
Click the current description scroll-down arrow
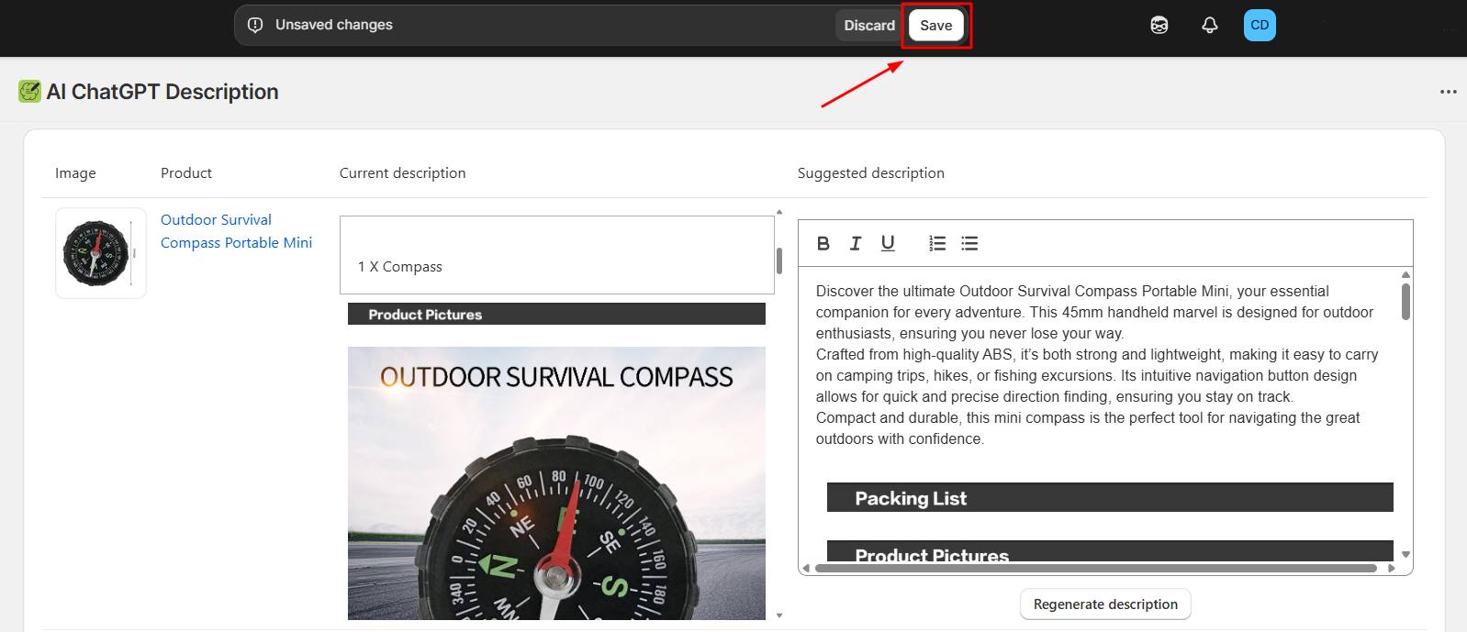pos(779,615)
